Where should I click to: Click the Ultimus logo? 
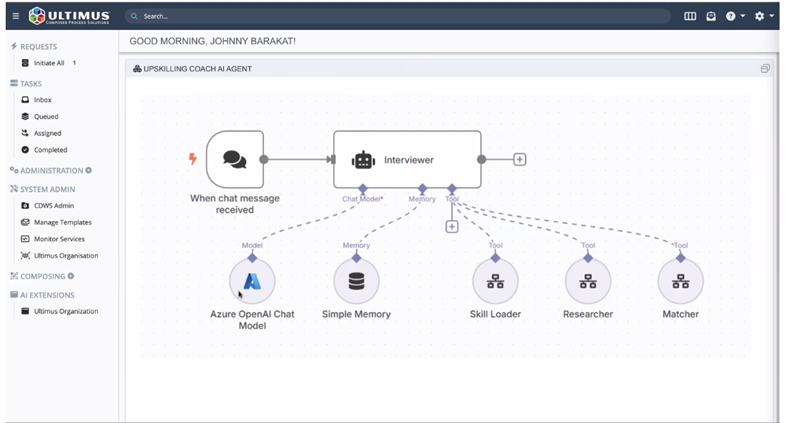pyautogui.click(x=69, y=16)
